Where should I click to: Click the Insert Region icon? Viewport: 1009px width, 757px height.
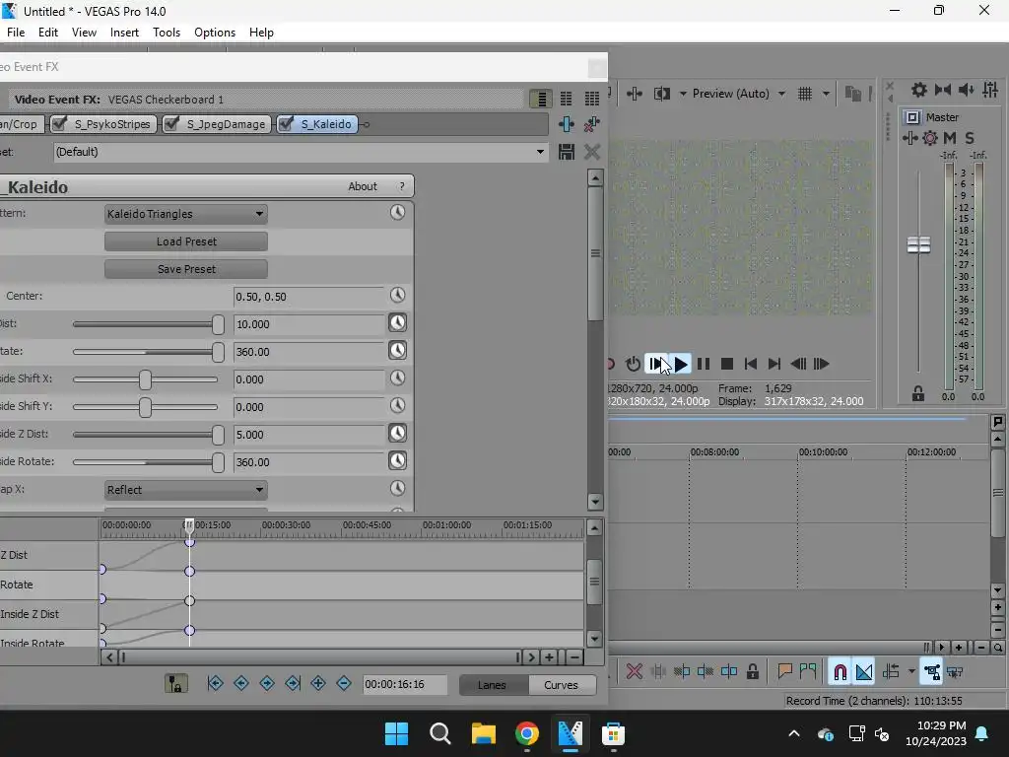click(x=808, y=672)
